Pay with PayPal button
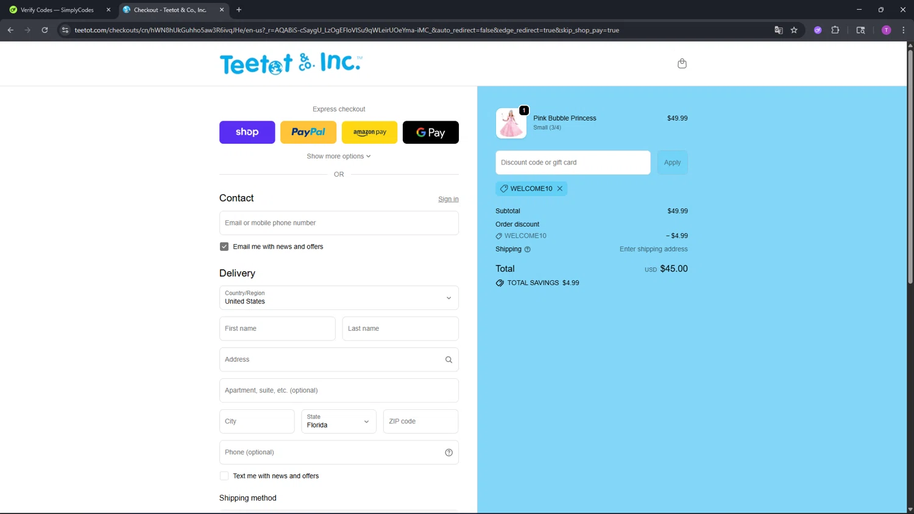Image resolution: width=914 pixels, height=514 pixels. tap(308, 132)
